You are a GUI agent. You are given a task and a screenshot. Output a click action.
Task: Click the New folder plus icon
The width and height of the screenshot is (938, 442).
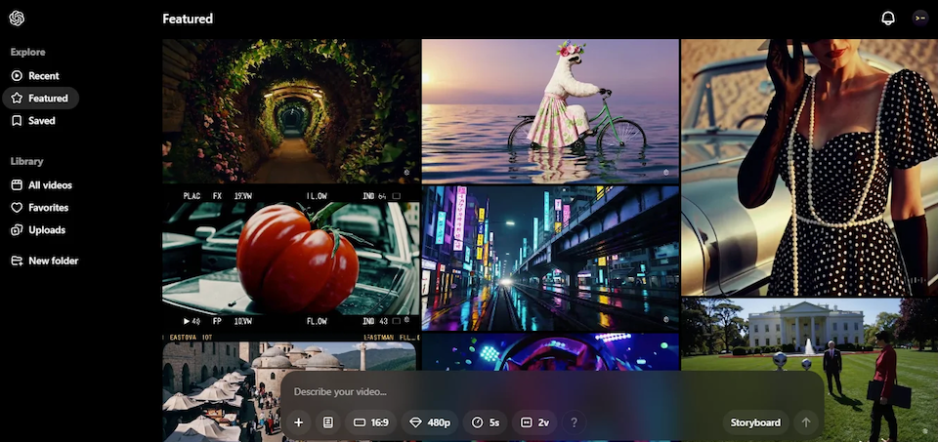tap(17, 261)
